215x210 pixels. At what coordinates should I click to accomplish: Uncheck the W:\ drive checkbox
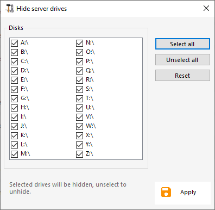79,126
